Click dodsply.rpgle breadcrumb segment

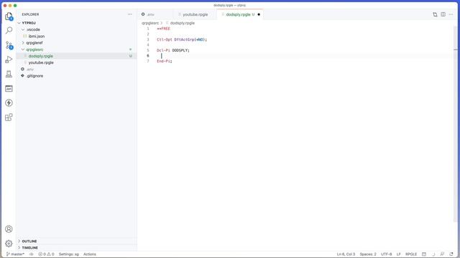pyautogui.click(x=182, y=23)
